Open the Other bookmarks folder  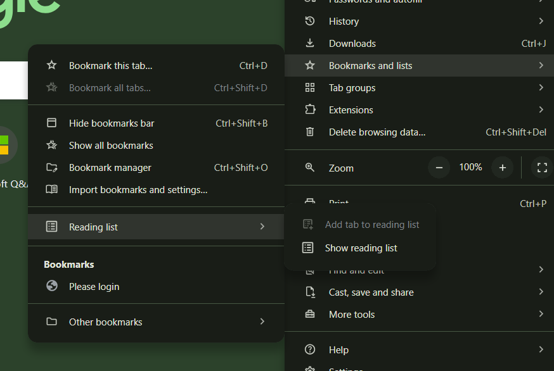pos(156,322)
